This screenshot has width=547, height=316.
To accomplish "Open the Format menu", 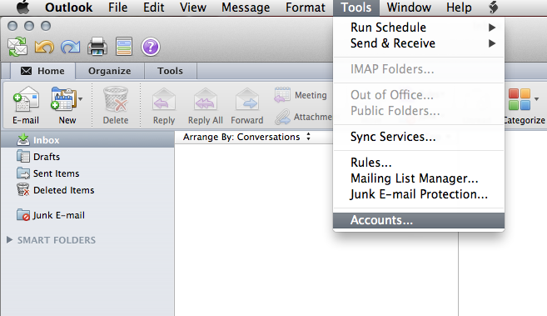I will tap(306, 8).
